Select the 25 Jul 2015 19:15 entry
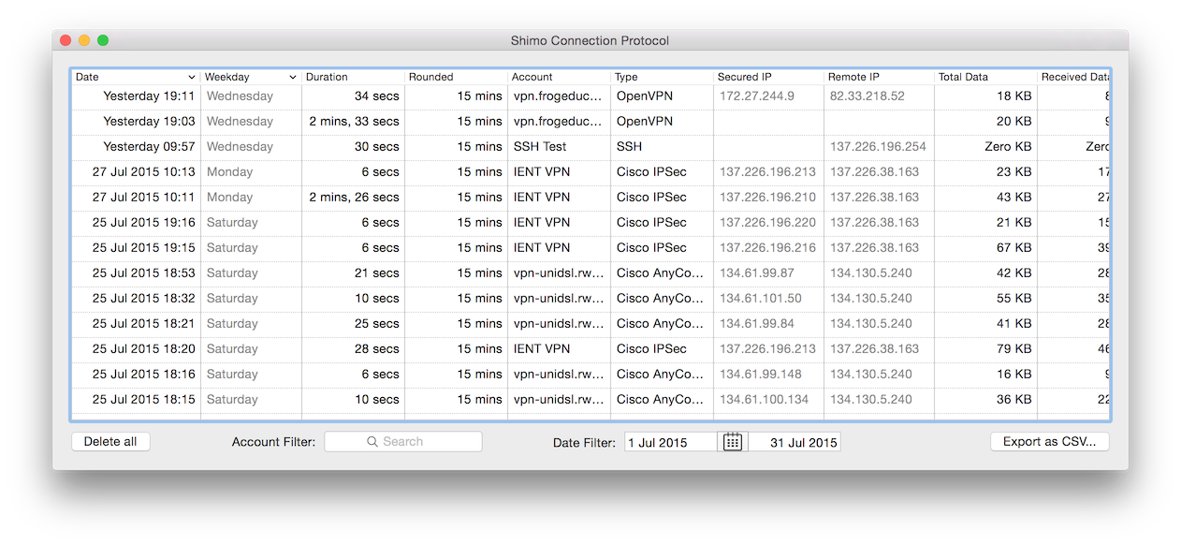This screenshot has width=1181, height=545. point(590,248)
